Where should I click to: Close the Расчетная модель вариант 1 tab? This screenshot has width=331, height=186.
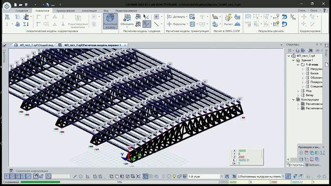(125, 45)
